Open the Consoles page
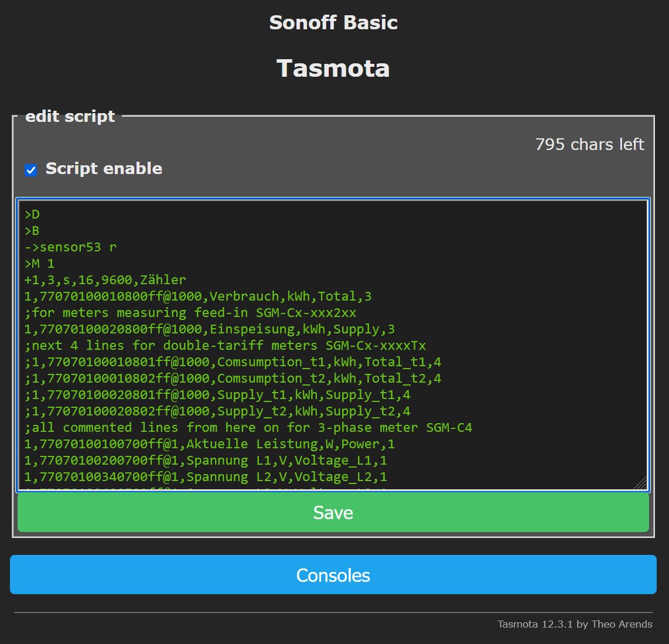The image size is (669, 644). (333, 575)
